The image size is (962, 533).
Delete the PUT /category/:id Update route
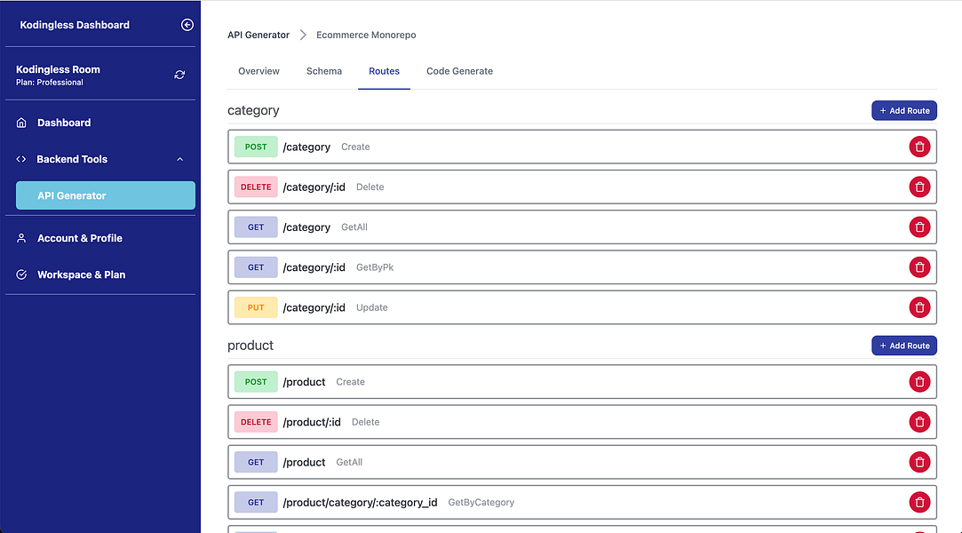coord(919,307)
